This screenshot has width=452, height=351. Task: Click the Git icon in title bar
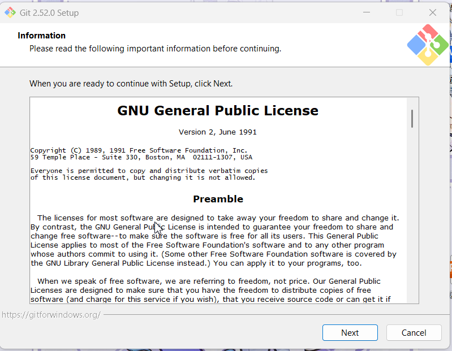point(10,12)
